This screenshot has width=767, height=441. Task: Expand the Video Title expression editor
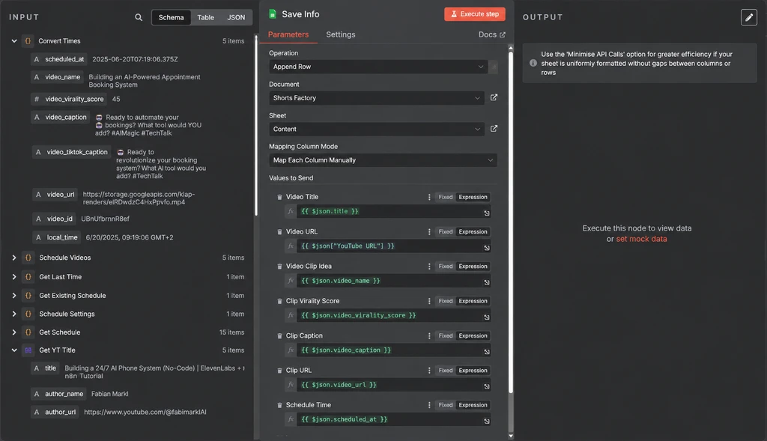point(487,213)
